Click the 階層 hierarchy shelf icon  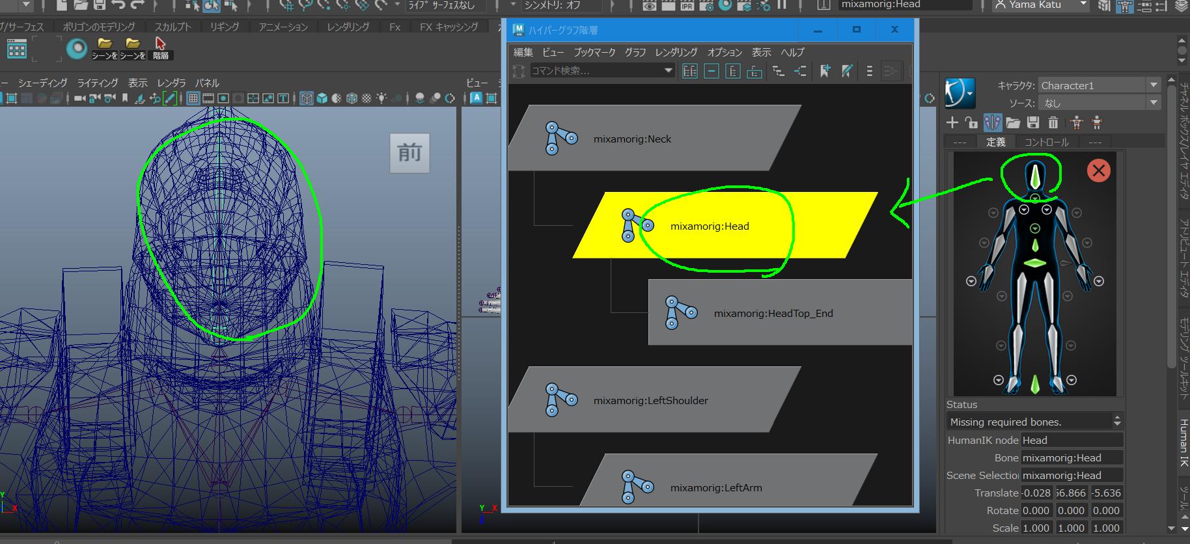tap(161, 48)
